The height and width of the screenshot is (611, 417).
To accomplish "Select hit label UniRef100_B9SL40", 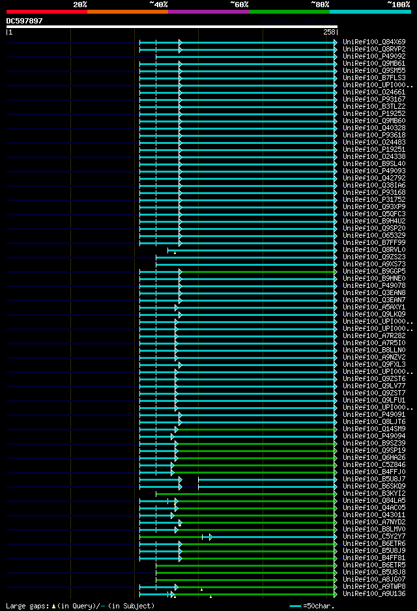I will click(374, 163).
